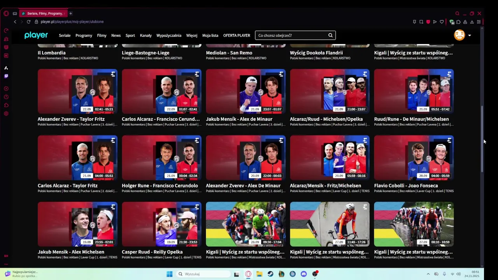This screenshot has height=280, width=498.
Task: Click the 'Carlos Alcaraz - Taylor Fritz' title
Action: coord(68,185)
